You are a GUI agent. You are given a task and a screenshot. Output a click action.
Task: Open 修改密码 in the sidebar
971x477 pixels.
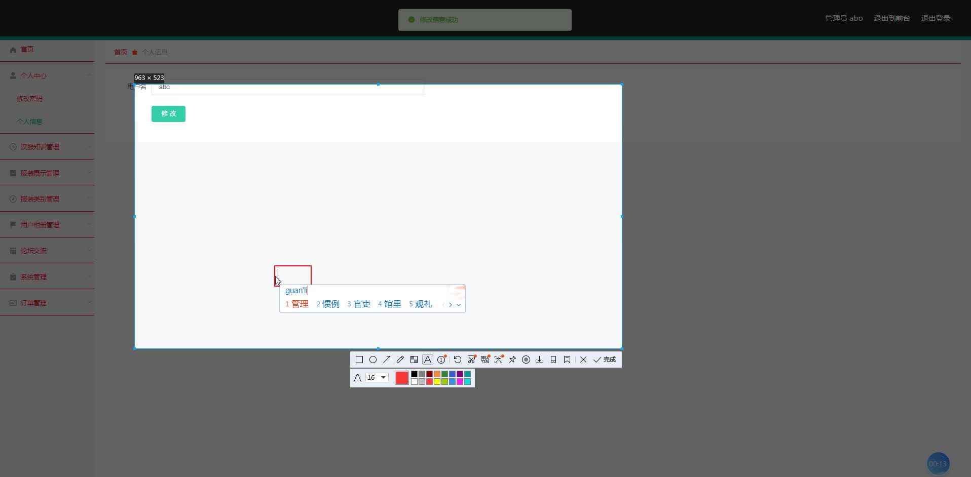pos(29,99)
